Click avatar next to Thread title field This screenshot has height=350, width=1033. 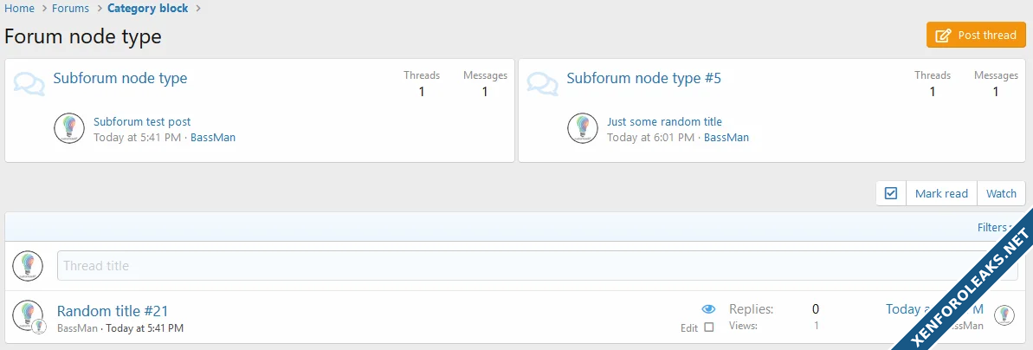click(28, 266)
